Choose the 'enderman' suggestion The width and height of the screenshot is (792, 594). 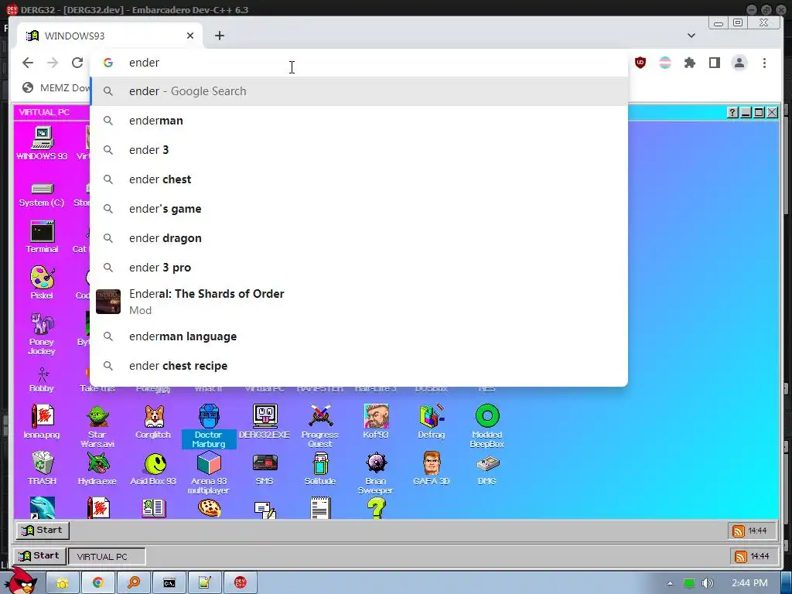click(359, 121)
